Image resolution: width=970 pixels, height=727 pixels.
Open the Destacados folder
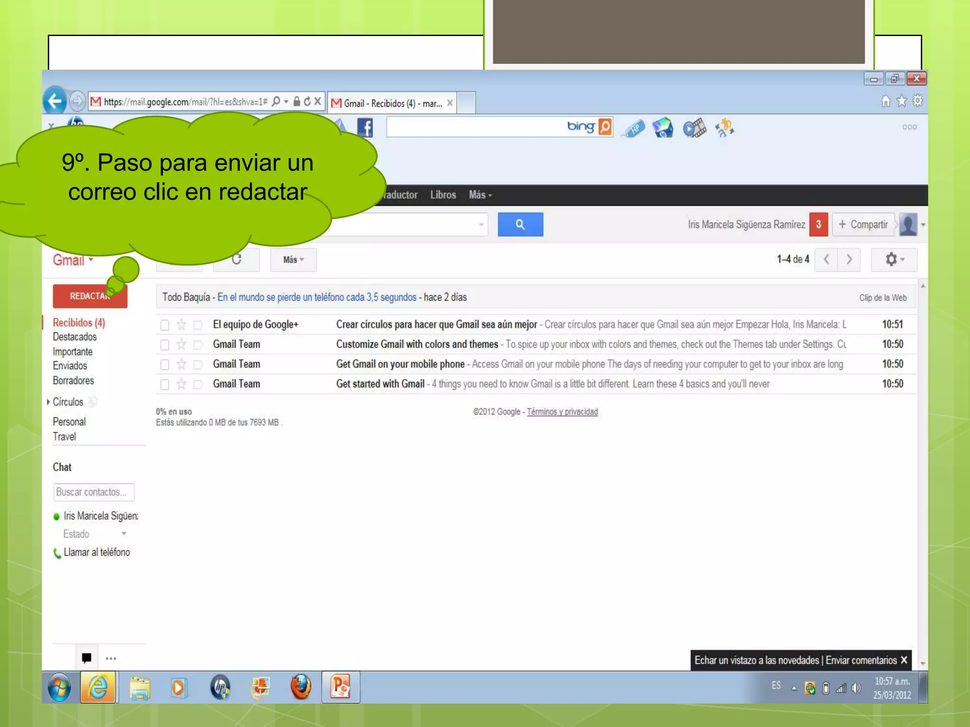click(74, 337)
